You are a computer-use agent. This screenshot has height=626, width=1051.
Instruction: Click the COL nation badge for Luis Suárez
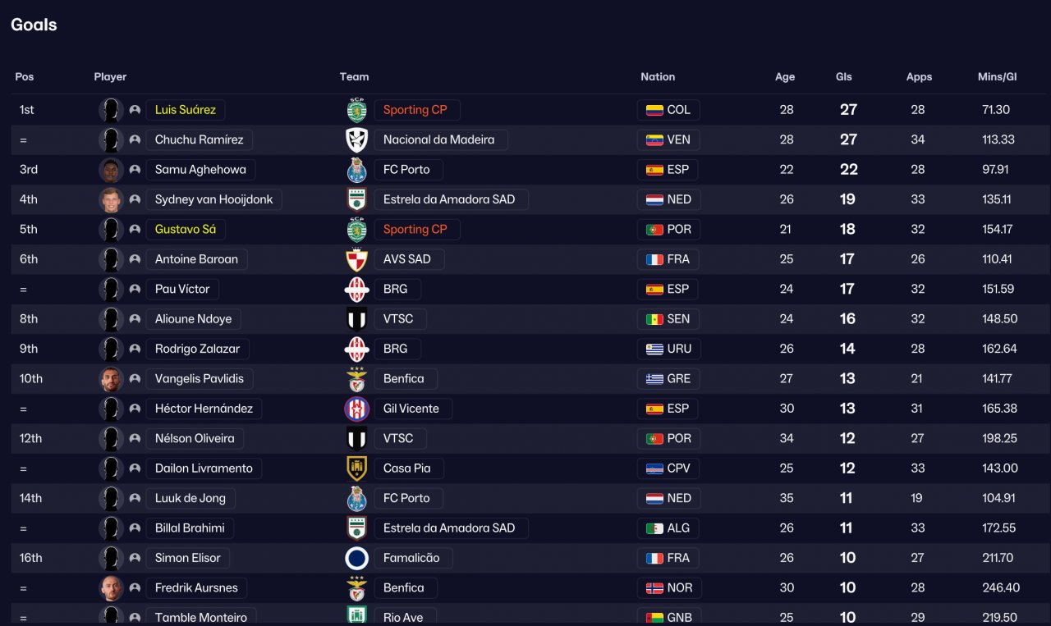tap(668, 110)
